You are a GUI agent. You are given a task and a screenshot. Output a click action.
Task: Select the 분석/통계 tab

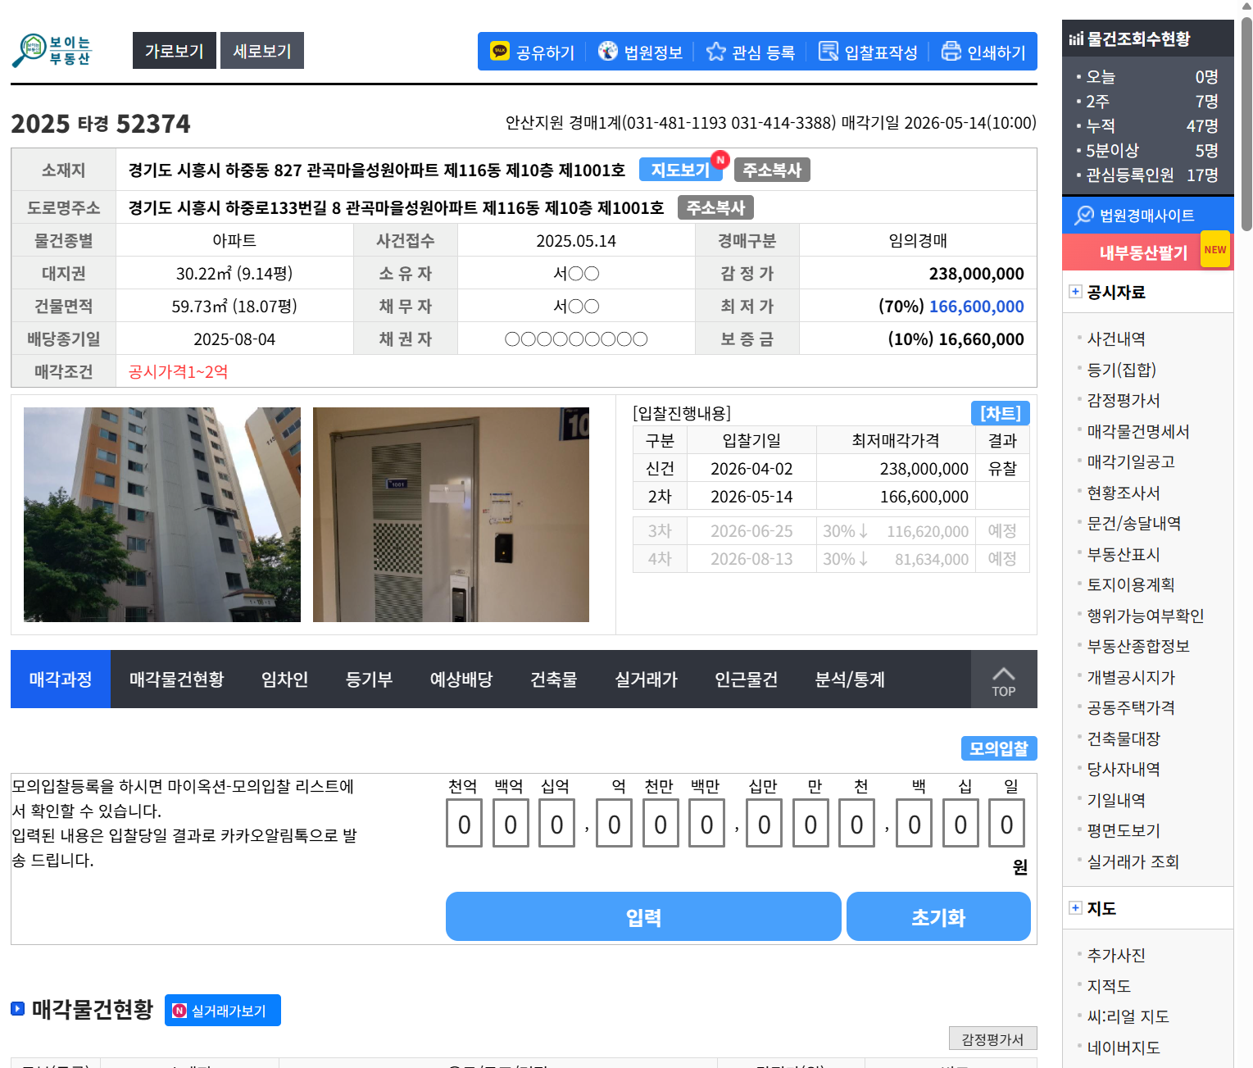click(850, 679)
